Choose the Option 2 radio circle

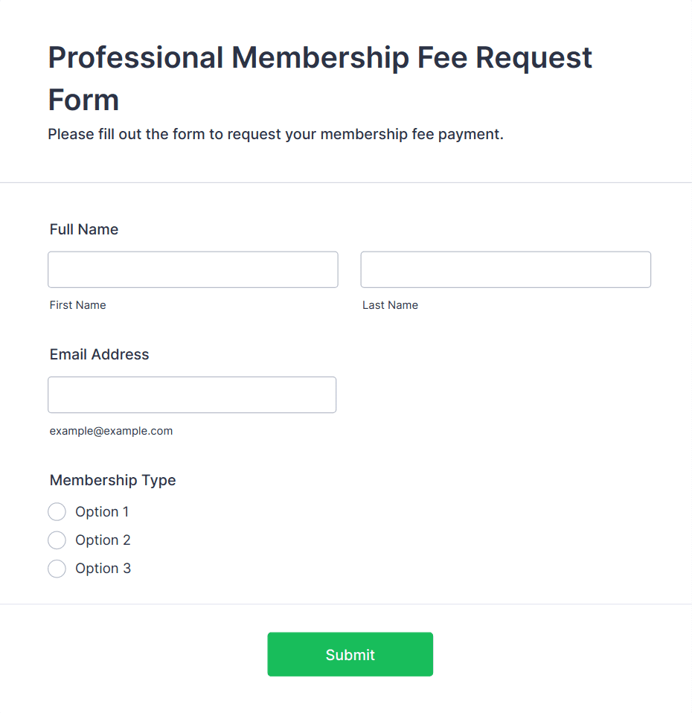click(57, 540)
